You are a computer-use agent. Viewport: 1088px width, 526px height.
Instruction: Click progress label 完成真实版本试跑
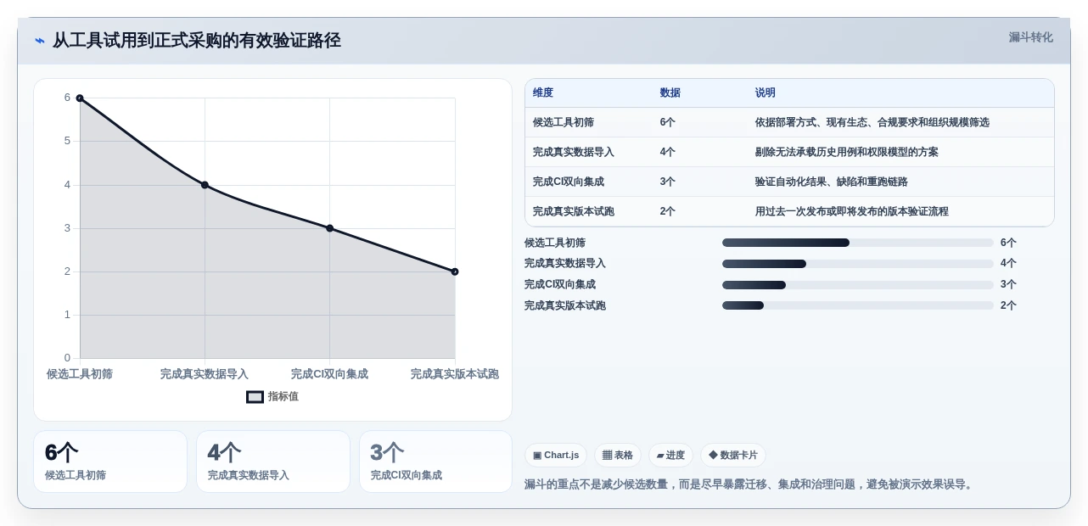[565, 305]
